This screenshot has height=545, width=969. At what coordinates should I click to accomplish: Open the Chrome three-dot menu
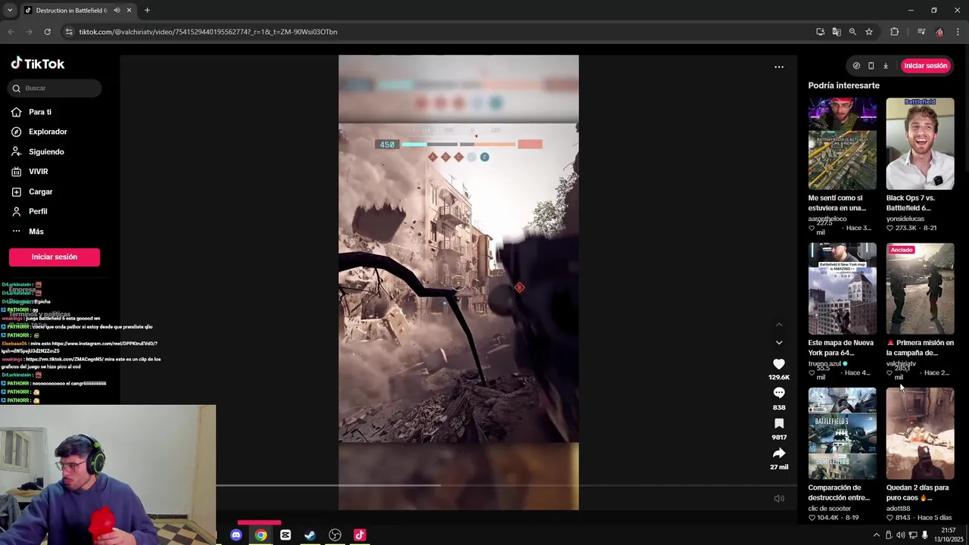[958, 32]
